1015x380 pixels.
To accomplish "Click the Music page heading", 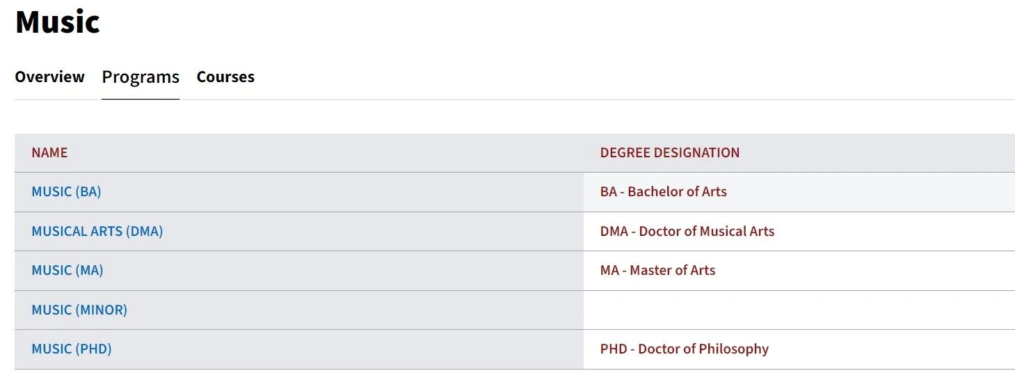I will point(58,22).
